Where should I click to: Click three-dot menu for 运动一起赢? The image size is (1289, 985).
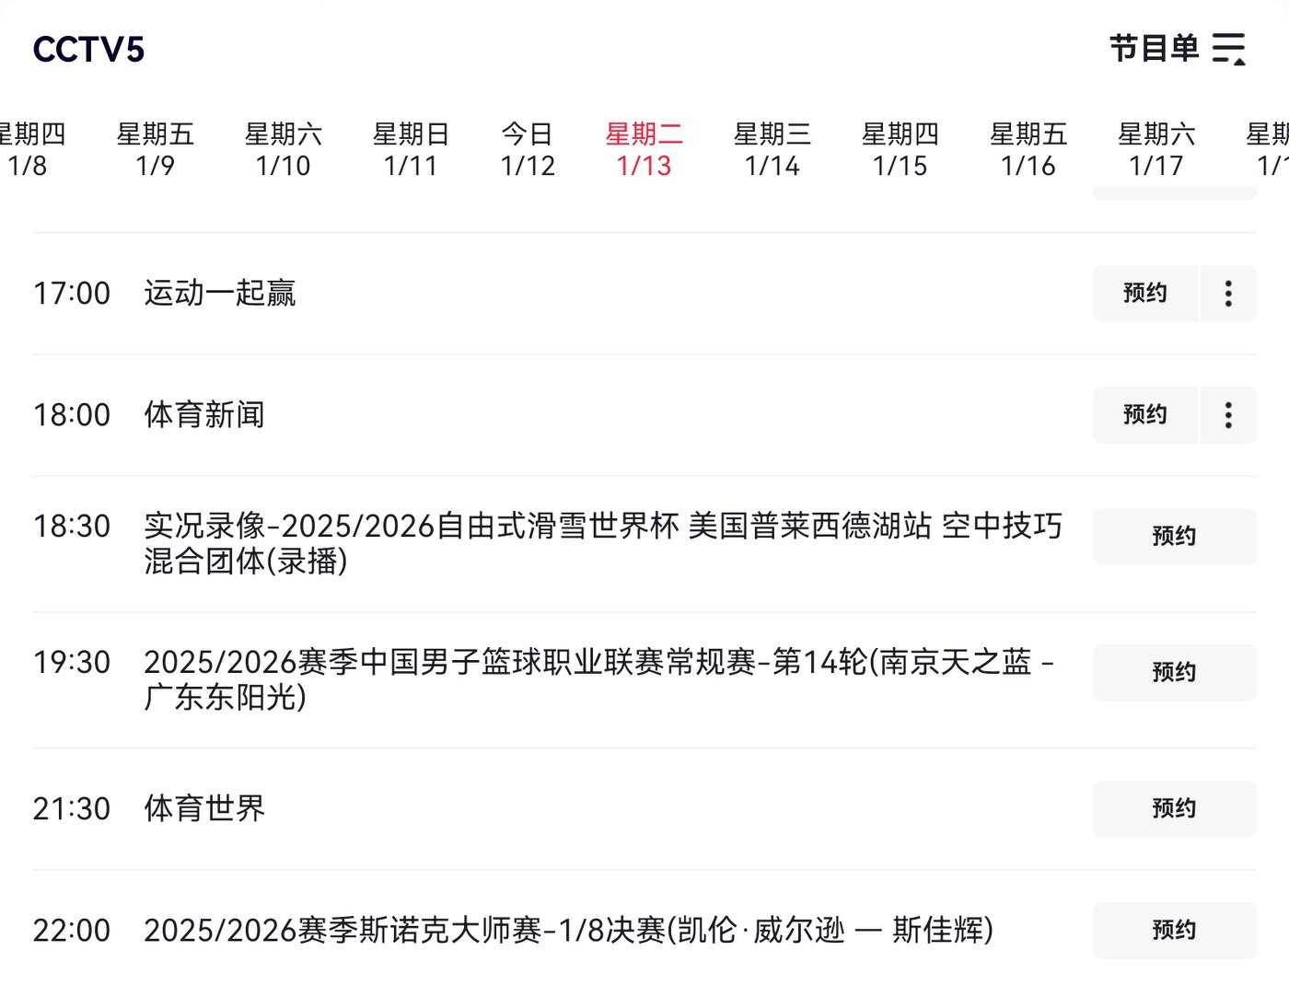click(x=1228, y=294)
